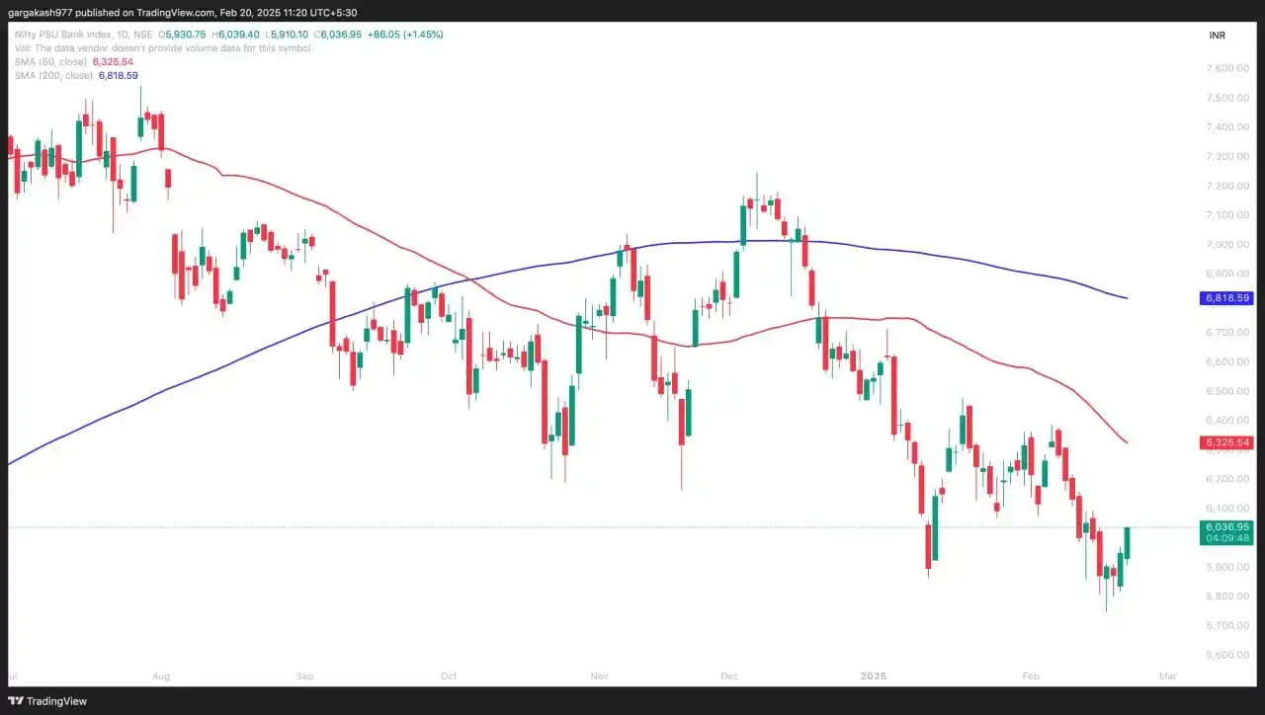
Task: Click the Oct label on time axis
Action: click(x=449, y=676)
